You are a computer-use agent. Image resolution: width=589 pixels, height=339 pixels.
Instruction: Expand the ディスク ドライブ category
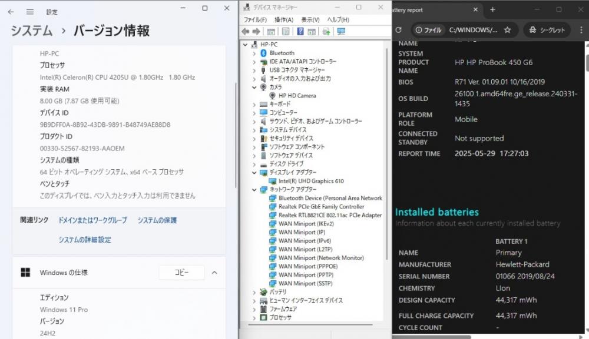pos(254,164)
